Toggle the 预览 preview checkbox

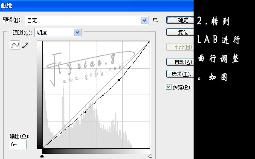click(x=168, y=87)
